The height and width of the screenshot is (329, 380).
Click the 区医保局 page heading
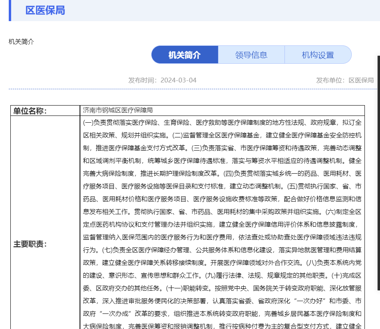click(45, 10)
